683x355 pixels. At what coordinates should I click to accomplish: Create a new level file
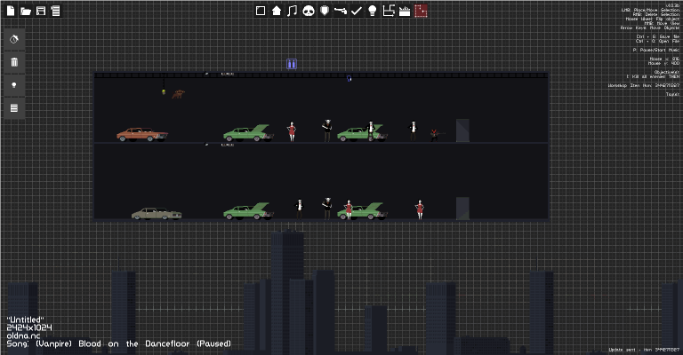[x=11, y=11]
